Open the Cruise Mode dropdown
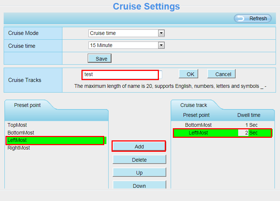Viewport: 280px width, 201px height. click(x=127, y=33)
